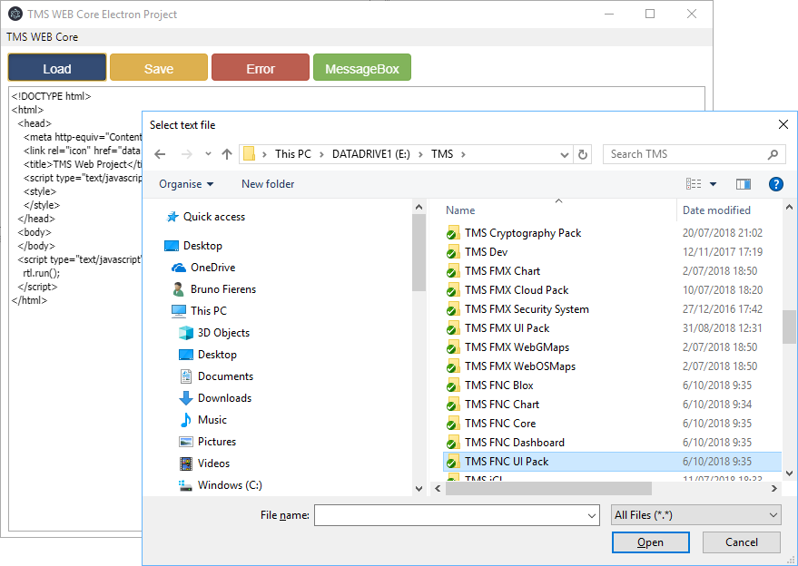This screenshot has height=566, width=798.
Task: Open the TMS WEB Core menu
Action: pos(43,37)
